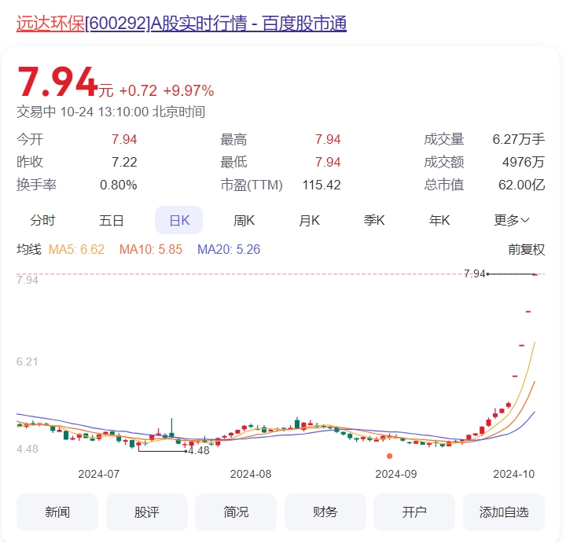Click the 股评 button
Viewport: 566px width, 543px height.
147,512
